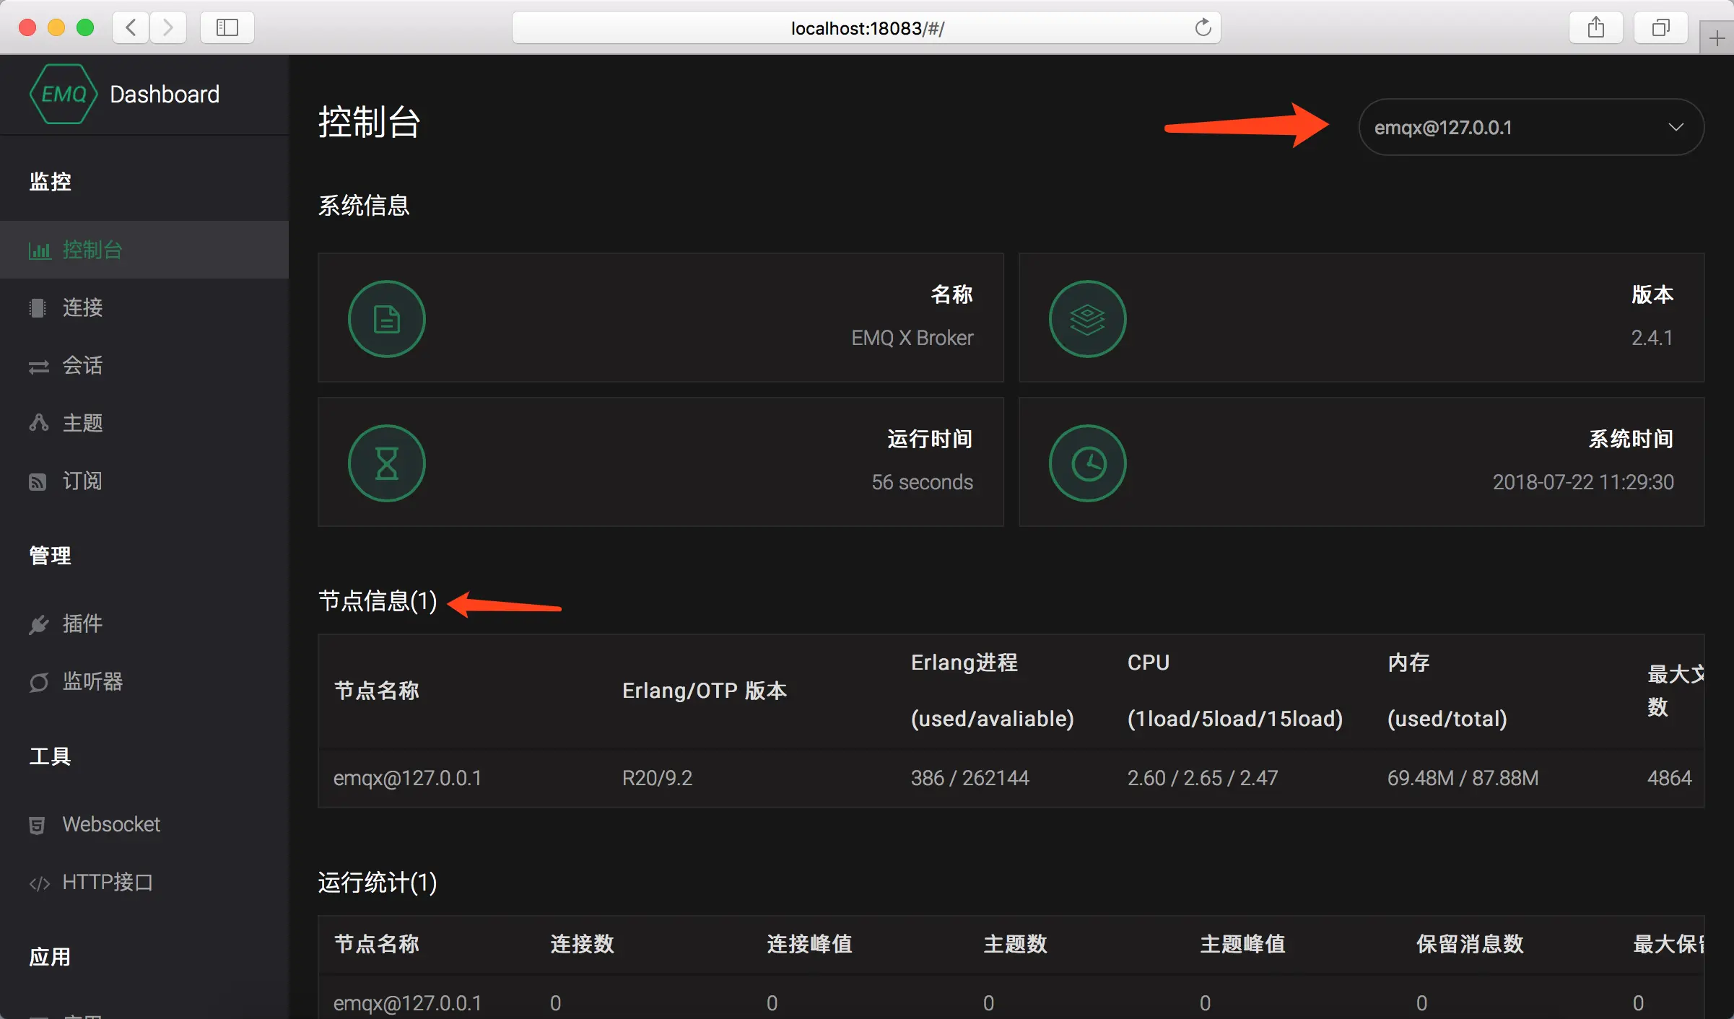The width and height of the screenshot is (1734, 1019).
Task: Click Safari's page reload icon
Action: [x=1203, y=28]
